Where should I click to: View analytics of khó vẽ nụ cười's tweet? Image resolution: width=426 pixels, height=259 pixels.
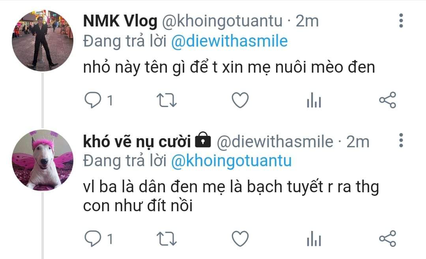[314, 238]
